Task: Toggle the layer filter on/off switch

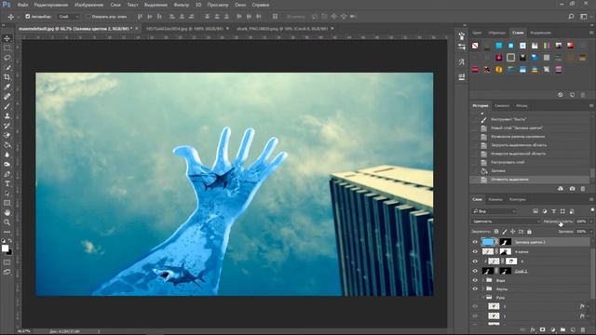Action: point(592,210)
